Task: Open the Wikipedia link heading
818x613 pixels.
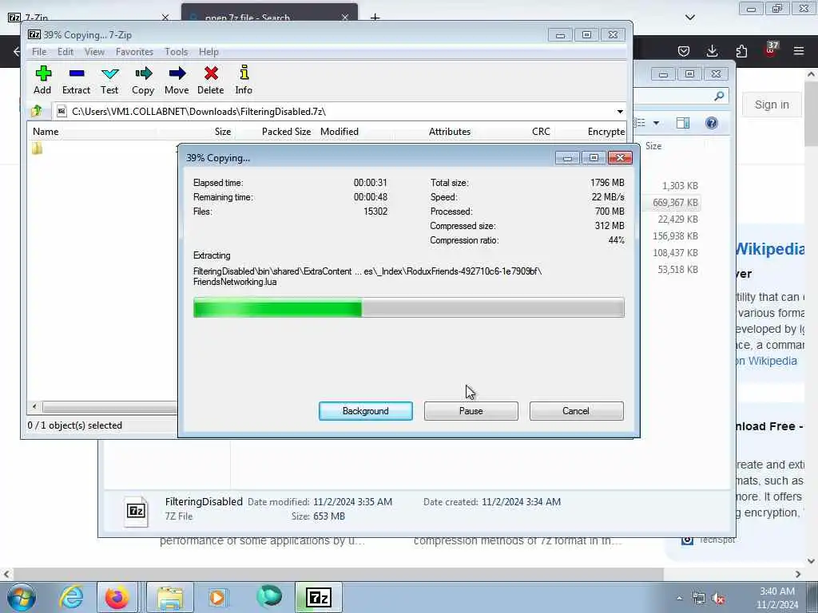Action: [770, 249]
